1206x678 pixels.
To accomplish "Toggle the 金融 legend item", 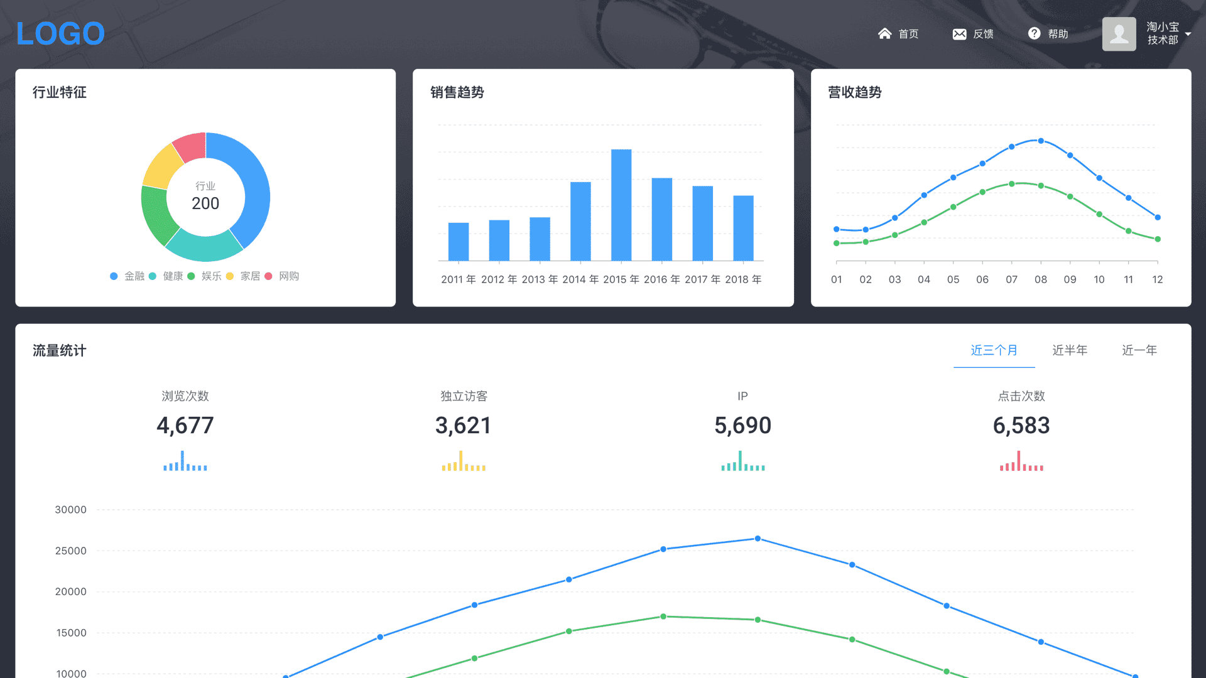I will coord(128,276).
